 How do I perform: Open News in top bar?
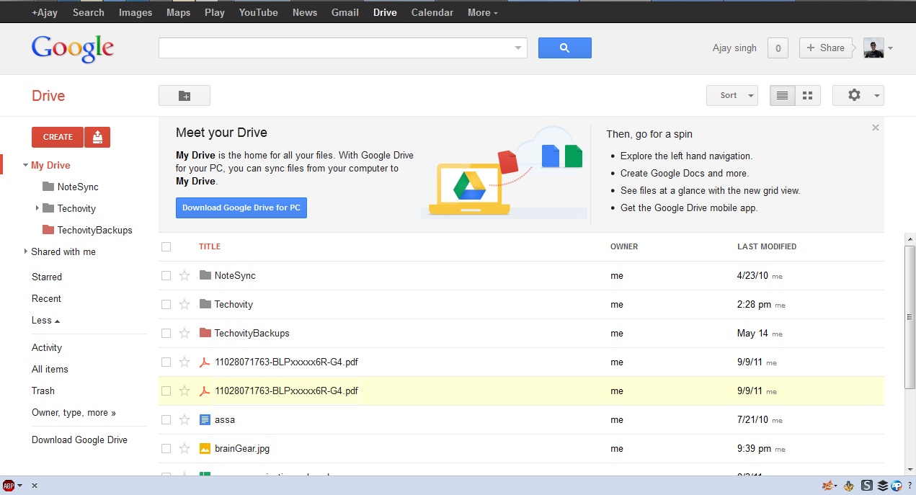pyautogui.click(x=305, y=12)
